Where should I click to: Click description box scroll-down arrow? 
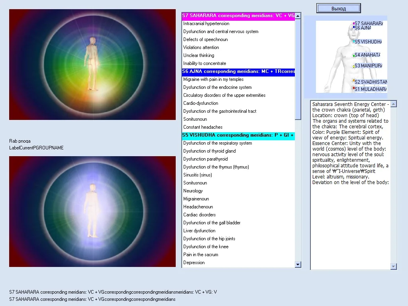(393, 266)
